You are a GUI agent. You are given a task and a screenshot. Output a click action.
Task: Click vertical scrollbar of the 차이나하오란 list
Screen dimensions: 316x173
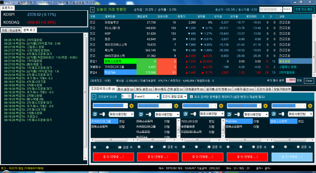click(x=223, y=128)
